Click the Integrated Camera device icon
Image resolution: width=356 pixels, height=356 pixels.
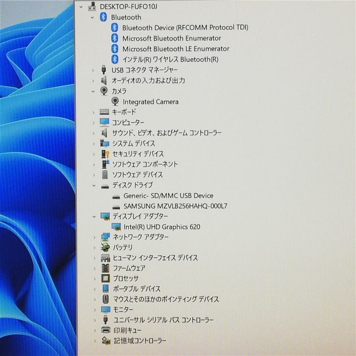click(115, 102)
